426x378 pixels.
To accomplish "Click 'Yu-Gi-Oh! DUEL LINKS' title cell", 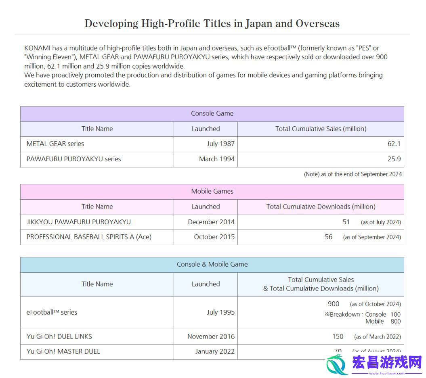I will 97,337.
